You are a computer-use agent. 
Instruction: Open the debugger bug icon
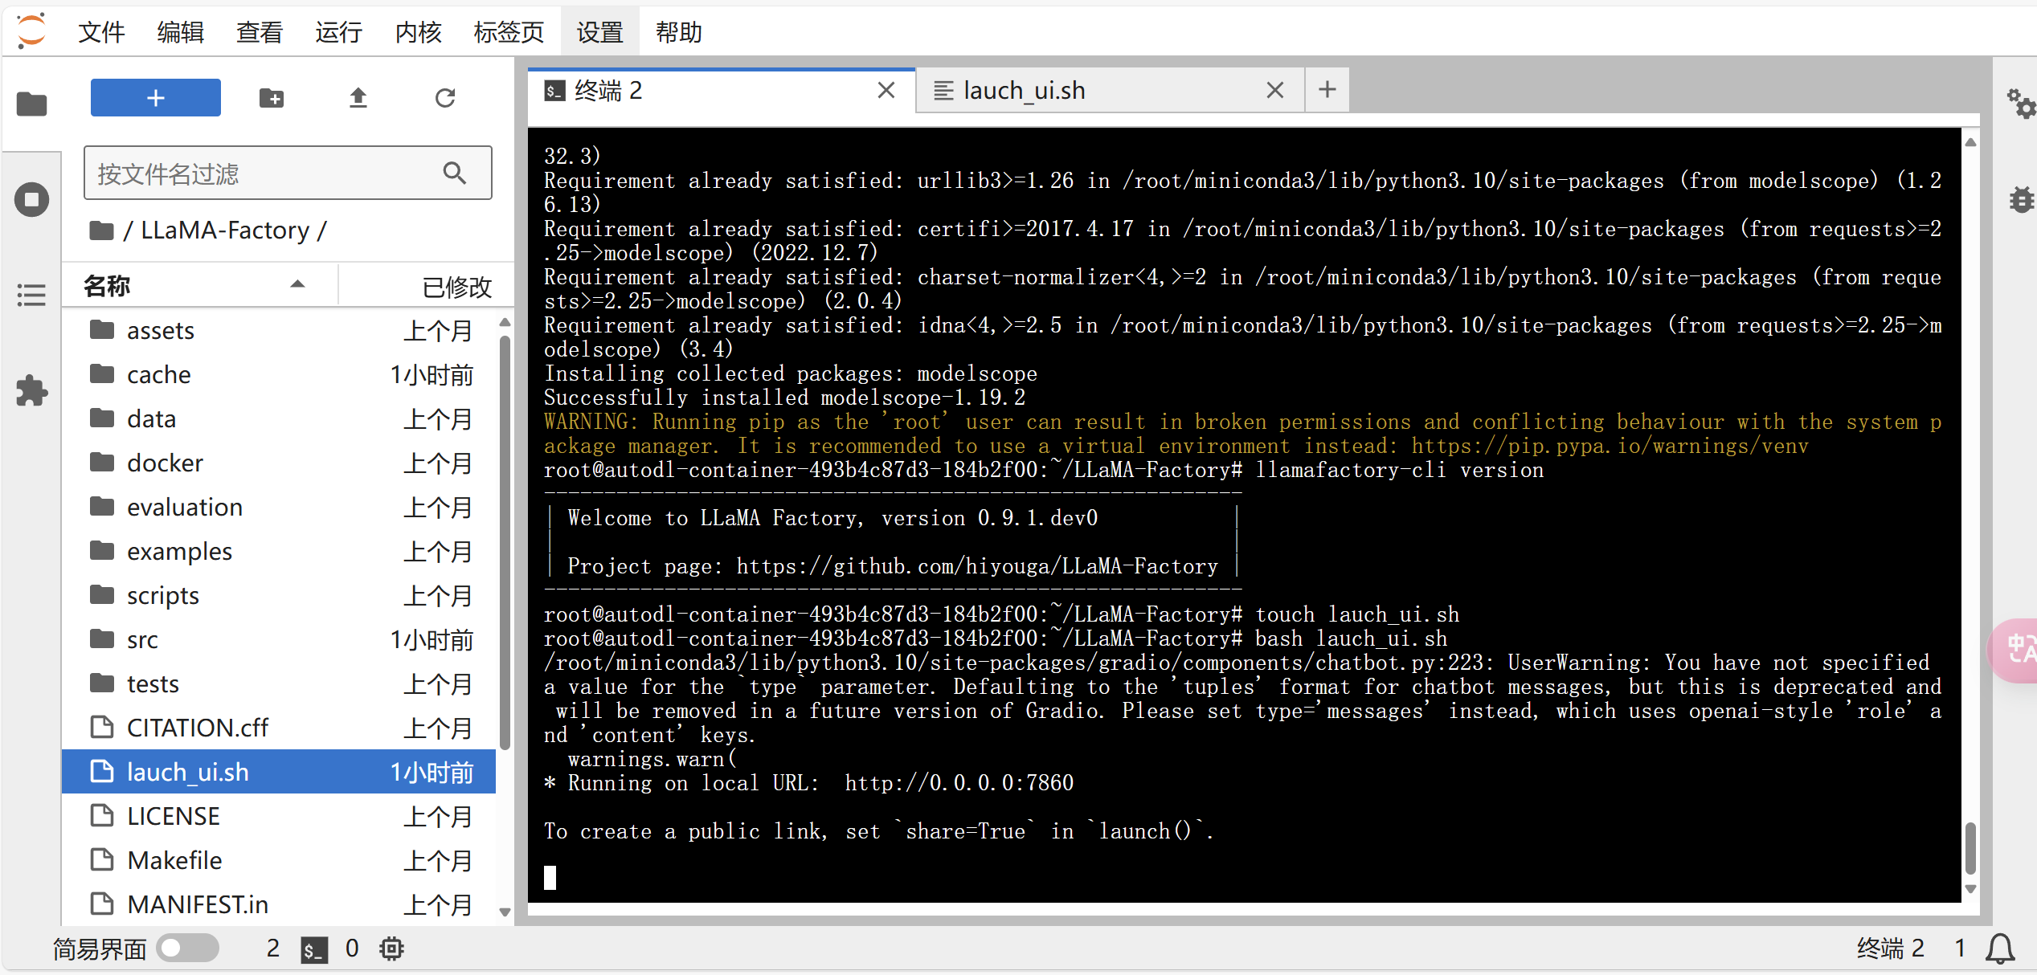2020,199
